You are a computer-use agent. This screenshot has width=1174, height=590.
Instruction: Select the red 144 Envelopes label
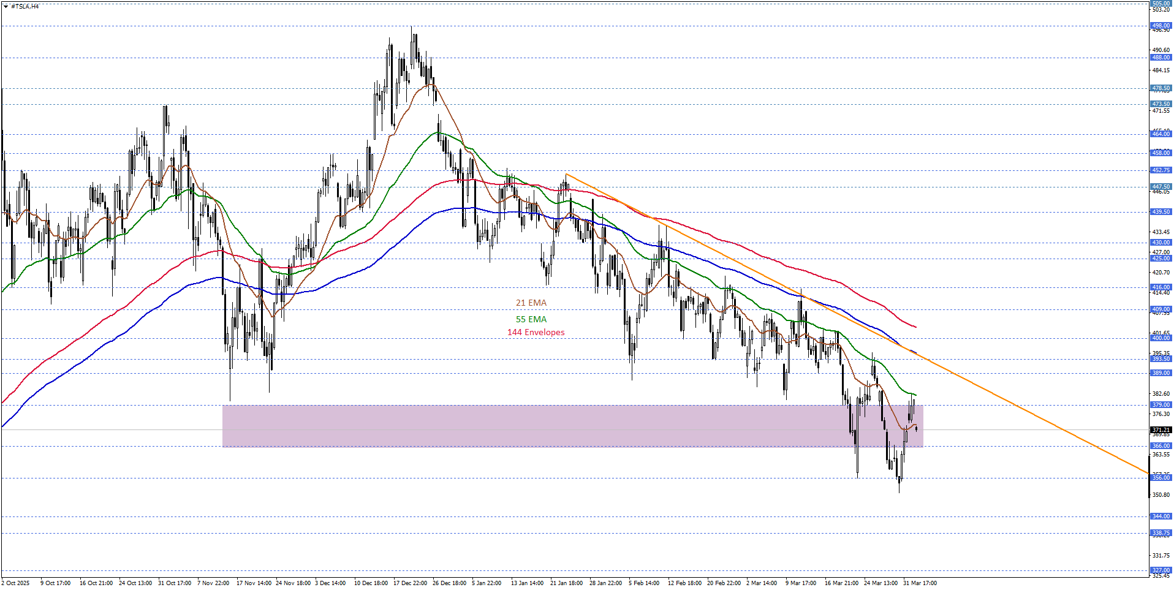[x=536, y=333]
